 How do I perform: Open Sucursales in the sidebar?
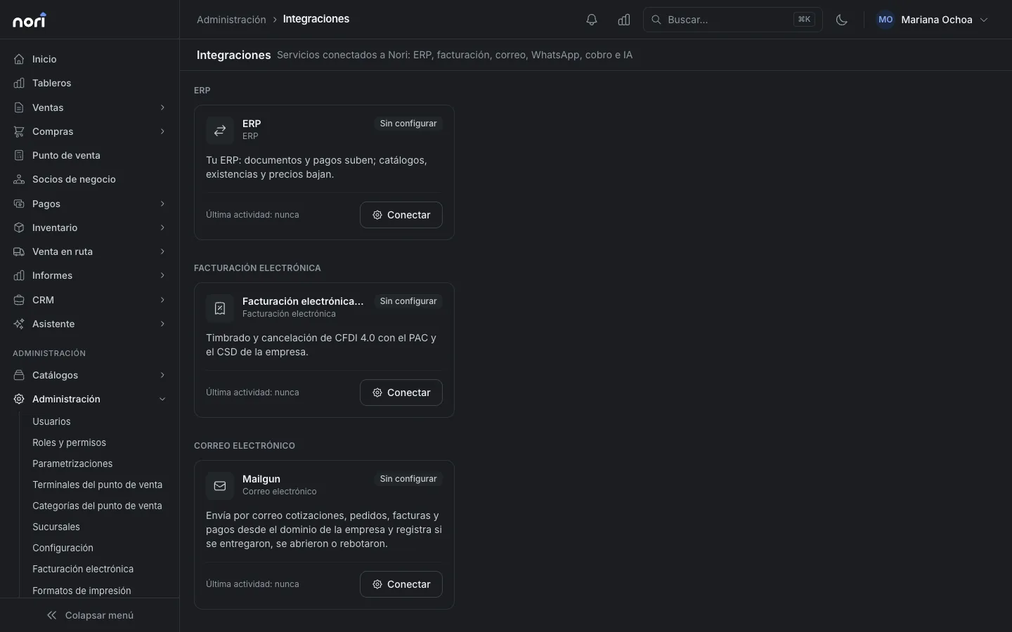tap(56, 527)
